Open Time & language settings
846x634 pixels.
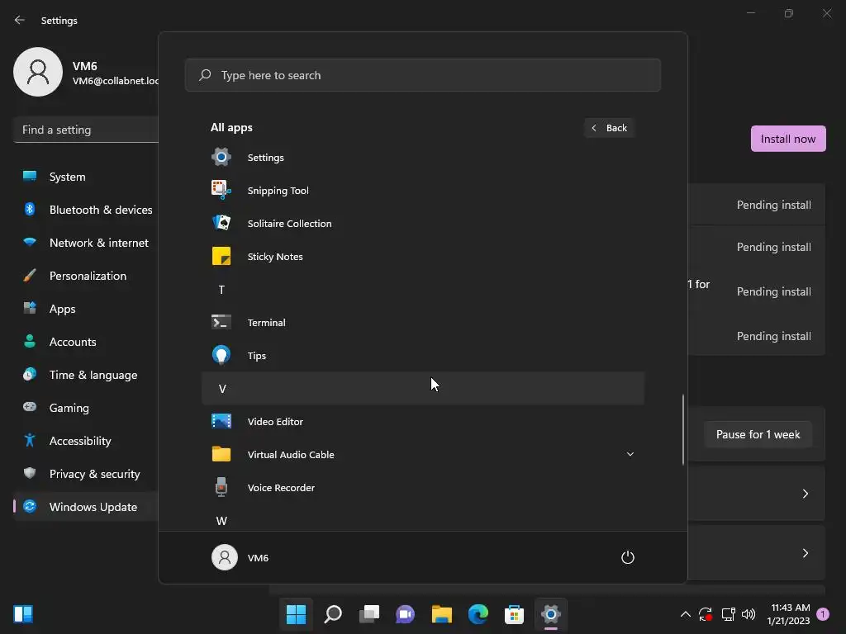(x=86, y=375)
